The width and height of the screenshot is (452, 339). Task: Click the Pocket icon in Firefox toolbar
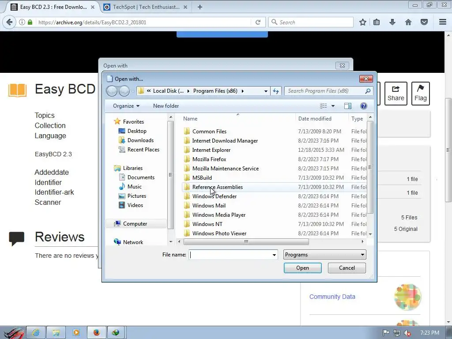(x=424, y=22)
